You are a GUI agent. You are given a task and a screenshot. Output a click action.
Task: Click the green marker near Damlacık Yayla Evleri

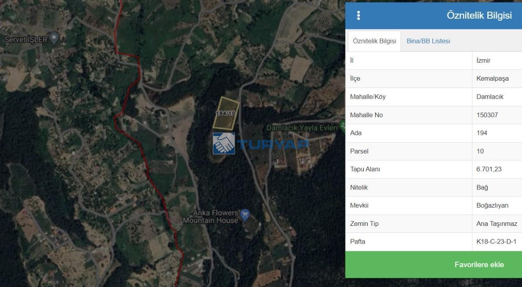click(x=342, y=128)
